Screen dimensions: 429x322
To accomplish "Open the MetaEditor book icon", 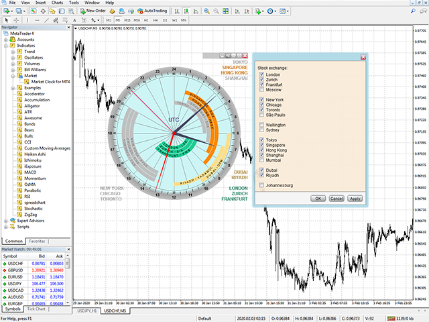I will click(x=112, y=11).
